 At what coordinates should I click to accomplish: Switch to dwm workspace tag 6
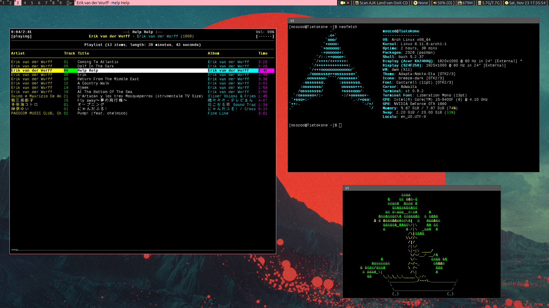click(39, 3)
